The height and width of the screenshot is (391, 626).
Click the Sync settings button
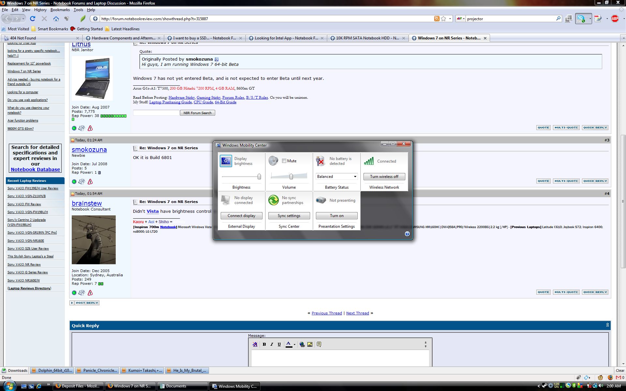[289, 216]
